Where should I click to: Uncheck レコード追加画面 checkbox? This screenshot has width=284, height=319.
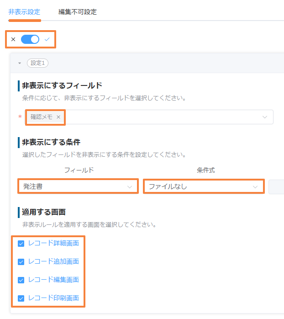(21, 261)
